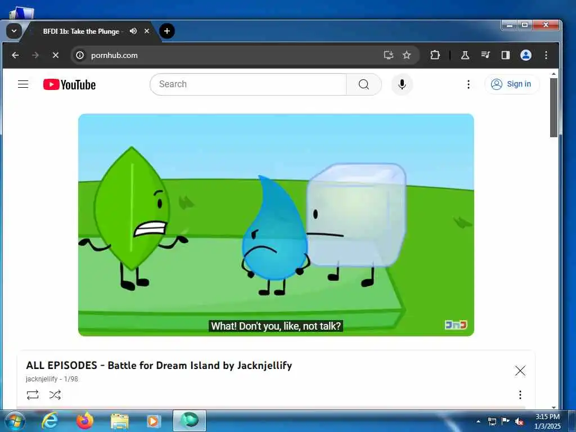This screenshot has width=576, height=432.
Task: Launch Firefox from the taskbar
Action: [85, 421]
